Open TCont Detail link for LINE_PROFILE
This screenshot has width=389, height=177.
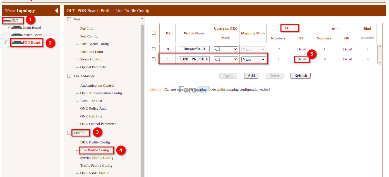(x=302, y=59)
